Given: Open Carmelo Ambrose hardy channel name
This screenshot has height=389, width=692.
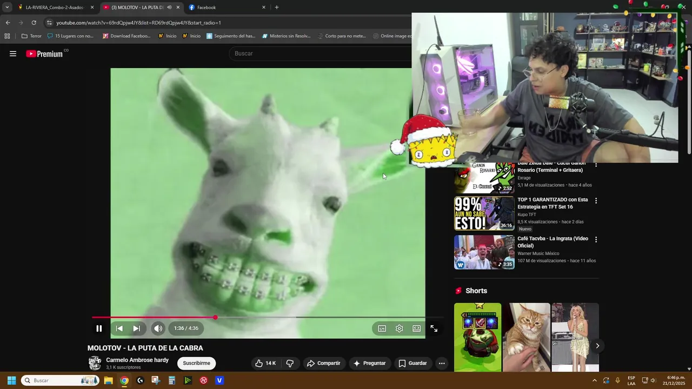Looking at the screenshot, I should [137, 360].
